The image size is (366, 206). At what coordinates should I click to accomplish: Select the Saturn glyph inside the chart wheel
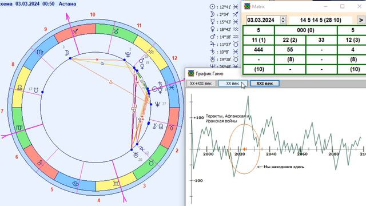pos(160,84)
